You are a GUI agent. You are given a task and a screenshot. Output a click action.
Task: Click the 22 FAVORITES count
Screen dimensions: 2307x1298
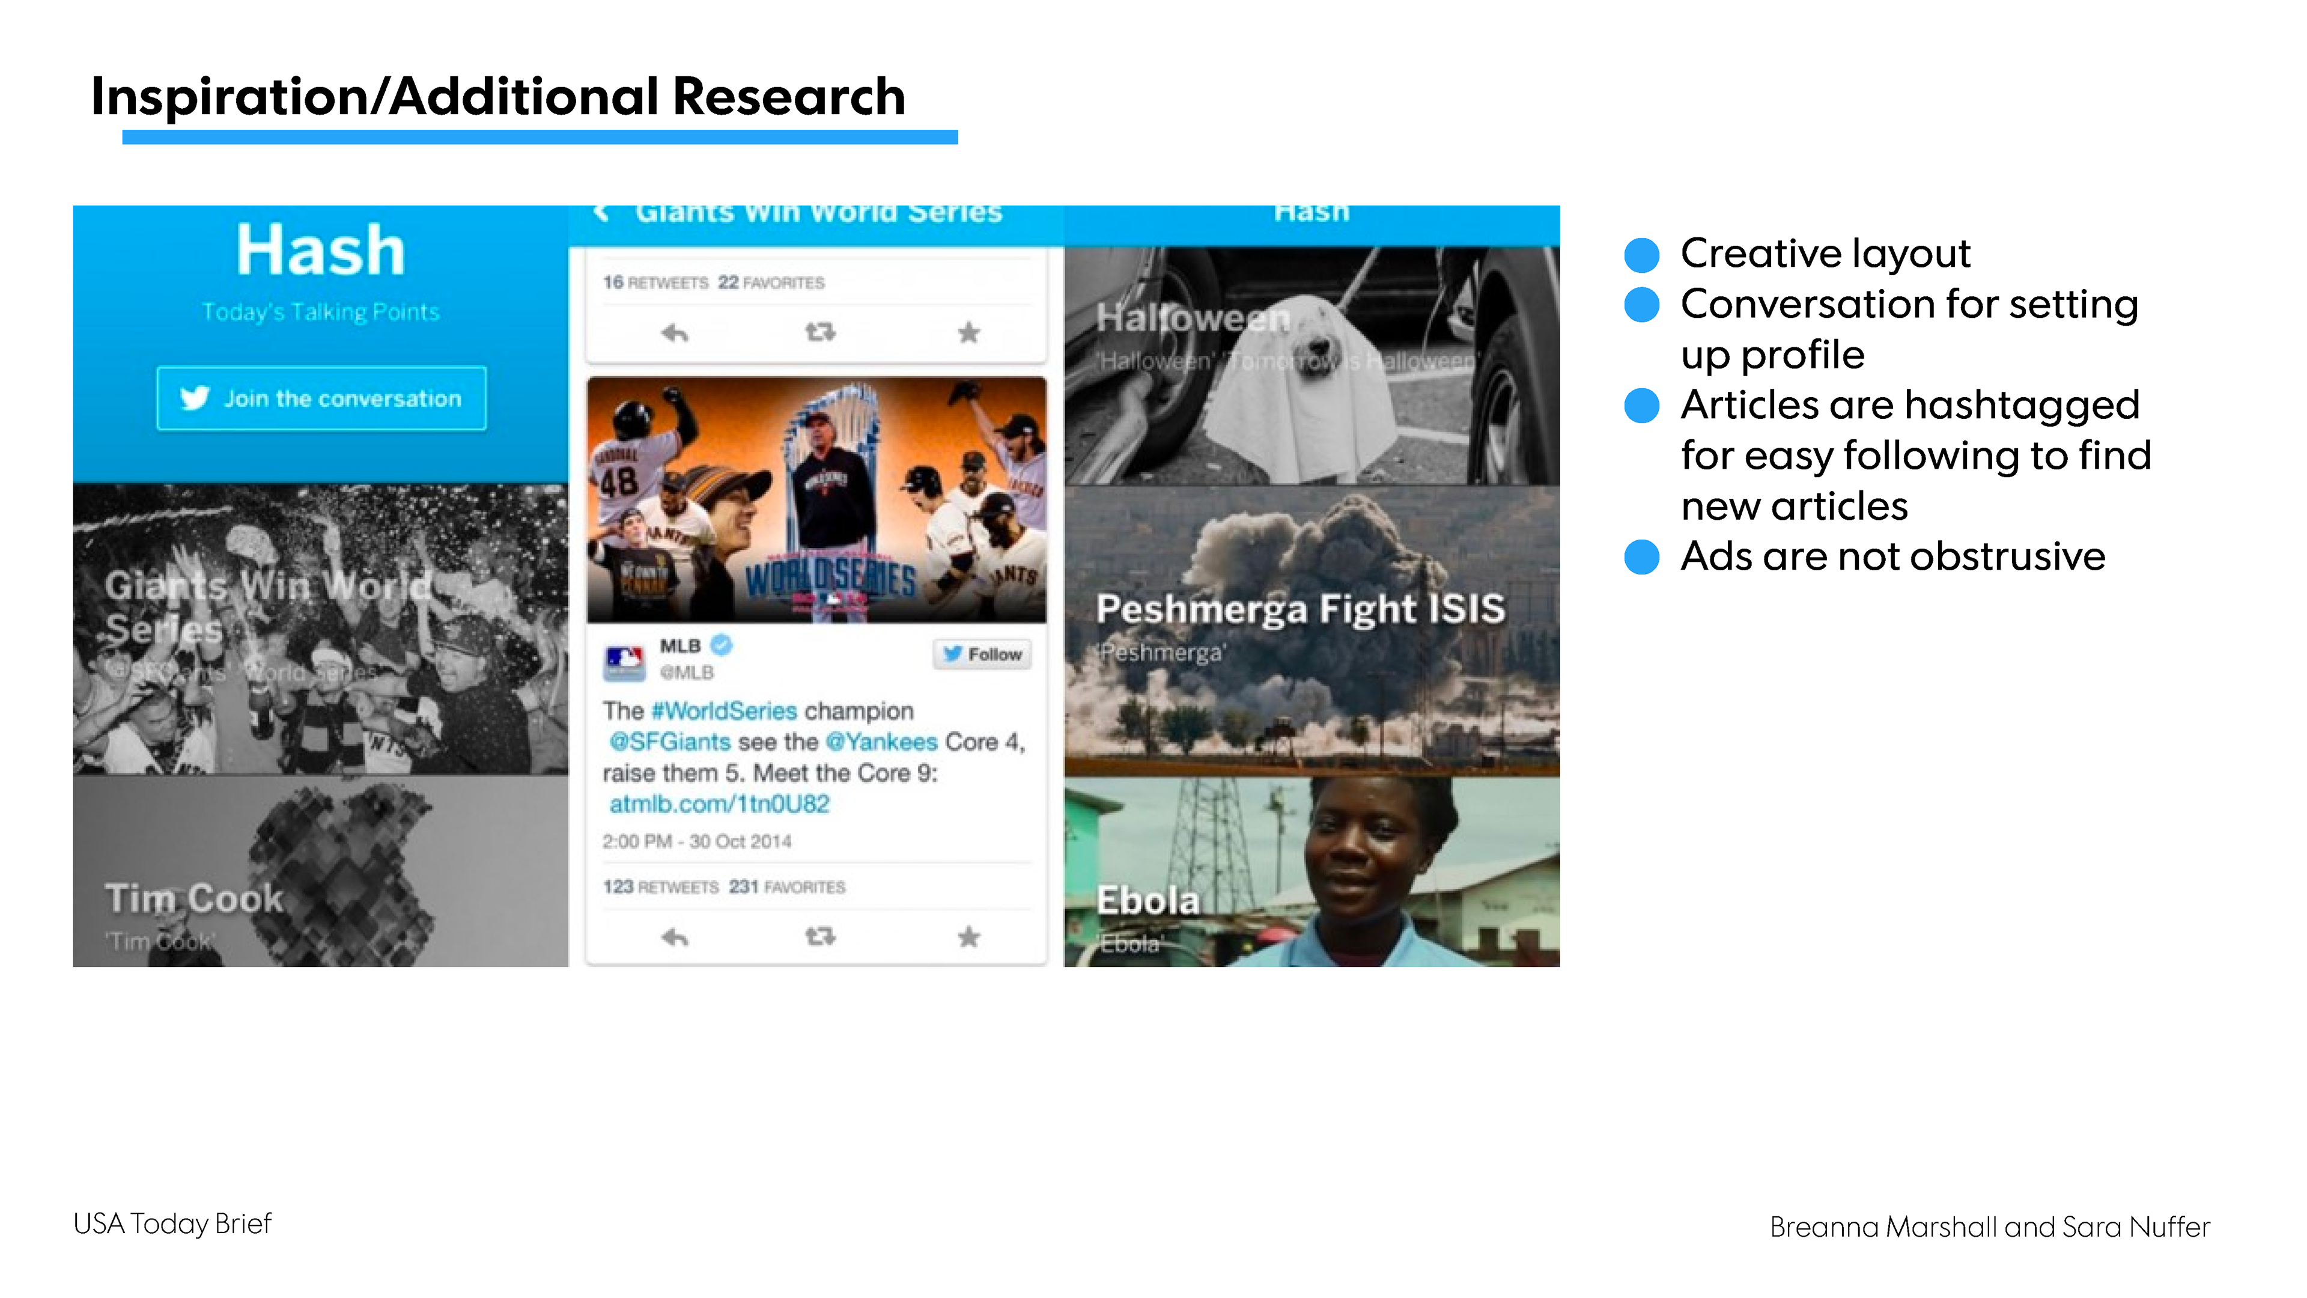[x=771, y=282]
